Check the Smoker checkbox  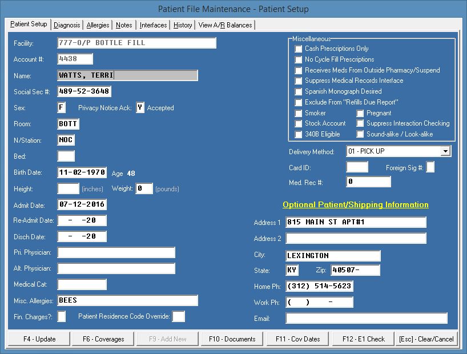coord(299,113)
